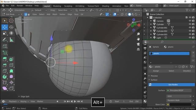Open the Edit Mode dropdown
196x110 pixels.
coord(11,14)
